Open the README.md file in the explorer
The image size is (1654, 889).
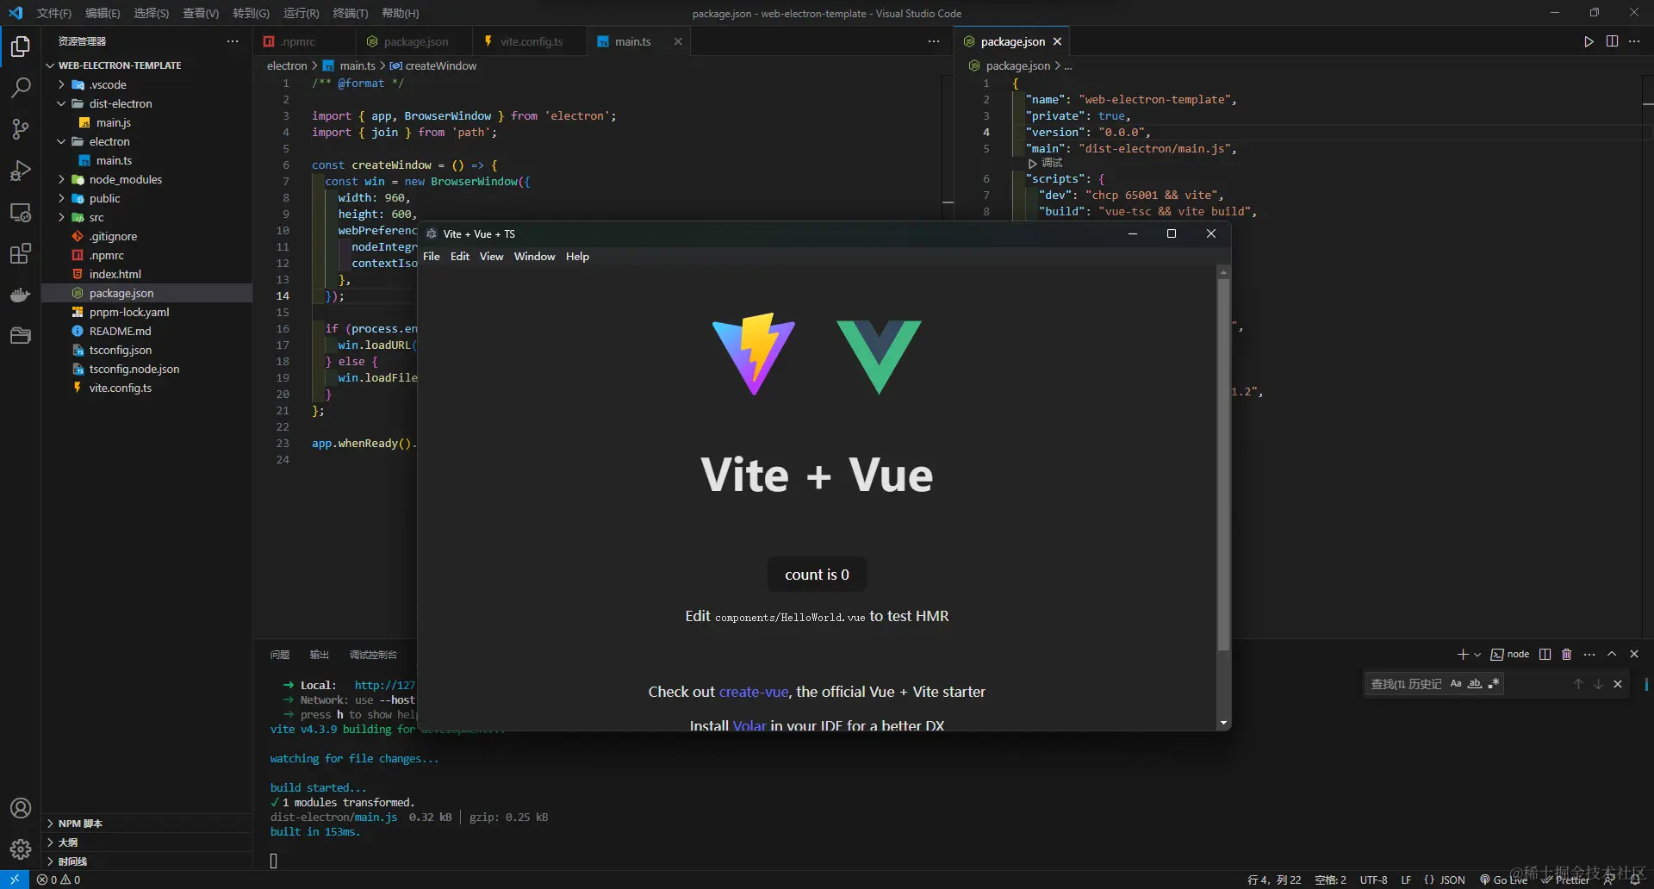(120, 331)
